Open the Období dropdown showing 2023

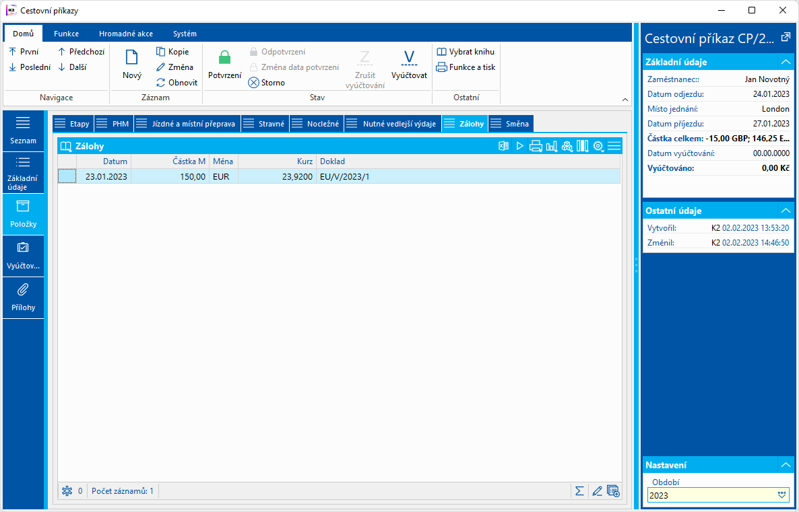pyautogui.click(x=781, y=495)
